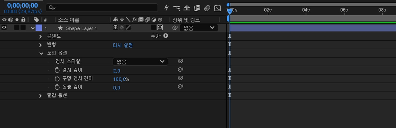Click the adjustment layer half-circle header icon
This screenshot has width=396, height=128.
pos(154,20)
